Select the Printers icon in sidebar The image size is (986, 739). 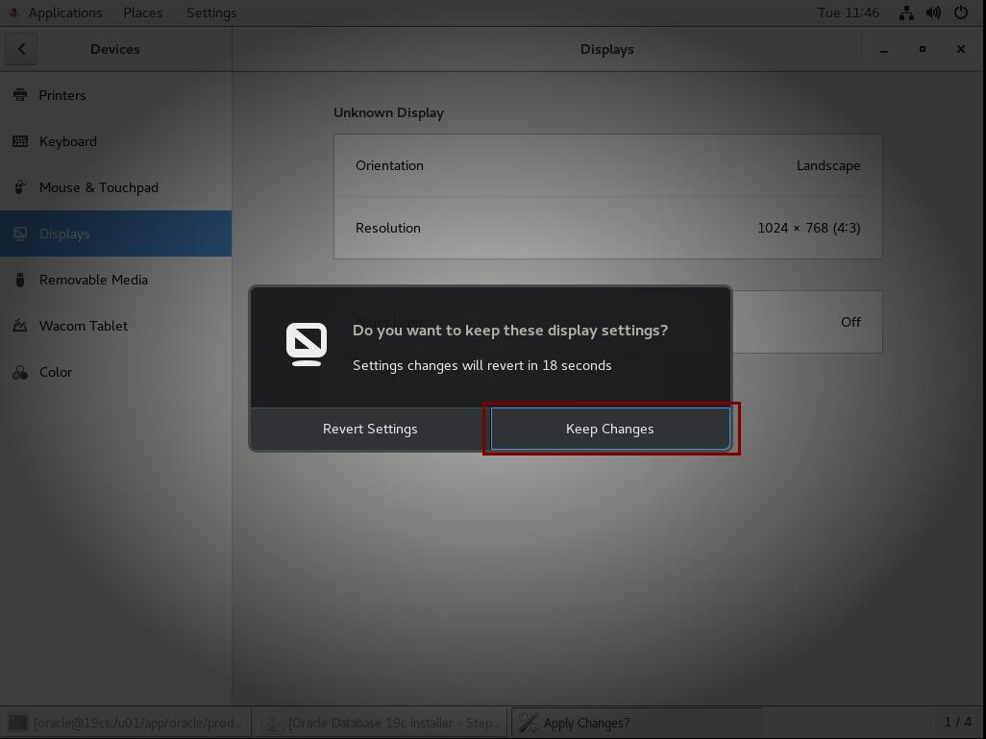(x=20, y=95)
